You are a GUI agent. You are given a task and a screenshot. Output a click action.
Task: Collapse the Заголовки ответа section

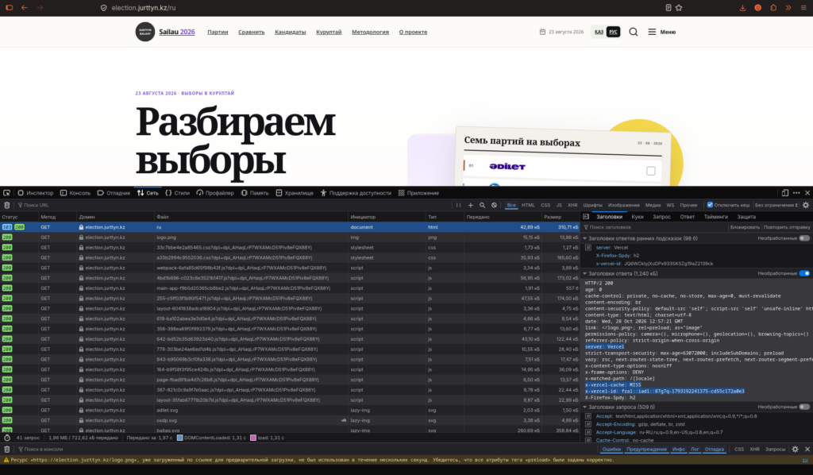pyautogui.click(x=585, y=273)
